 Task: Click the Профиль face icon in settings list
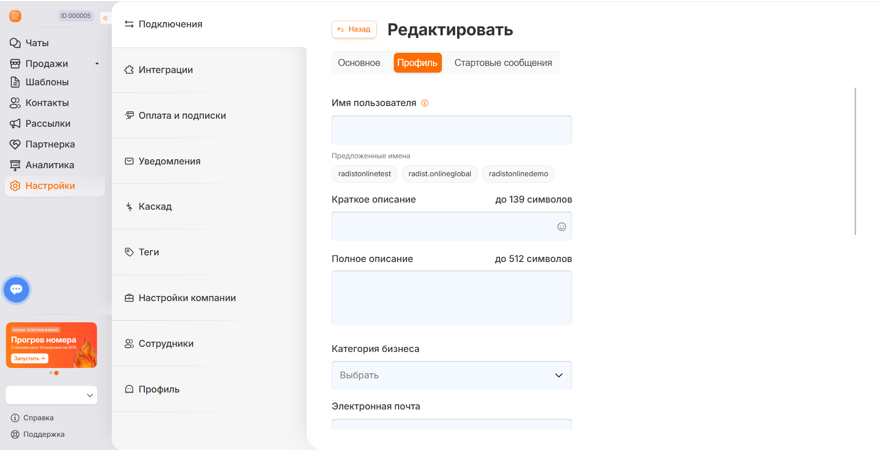[x=129, y=389]
